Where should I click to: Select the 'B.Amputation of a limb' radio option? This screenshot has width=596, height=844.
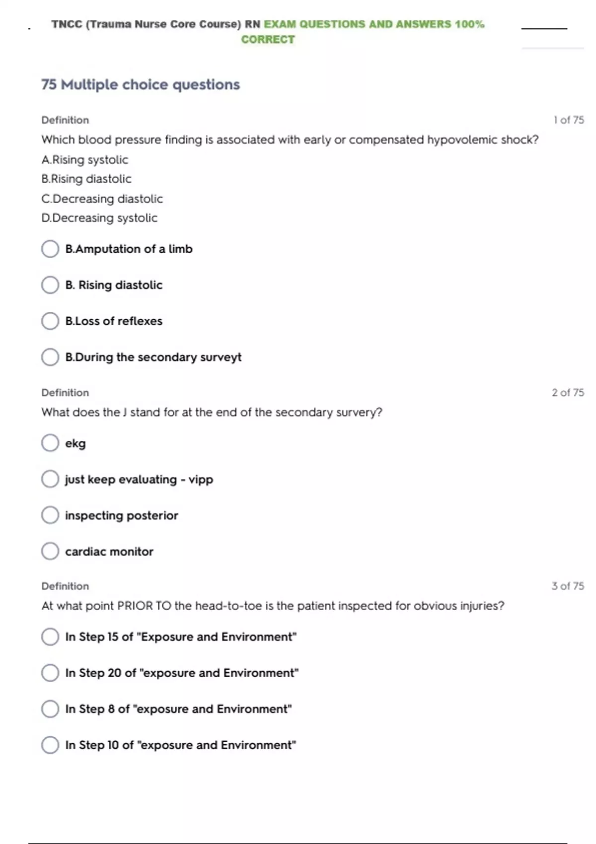coord(50,249)
